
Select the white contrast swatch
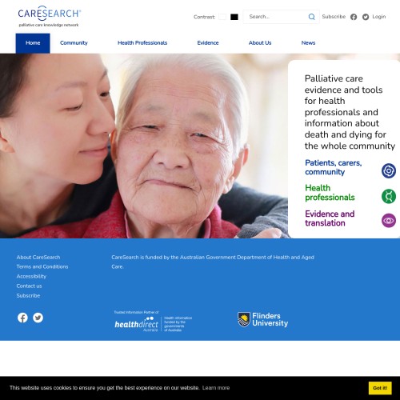(x=222, y=17)
